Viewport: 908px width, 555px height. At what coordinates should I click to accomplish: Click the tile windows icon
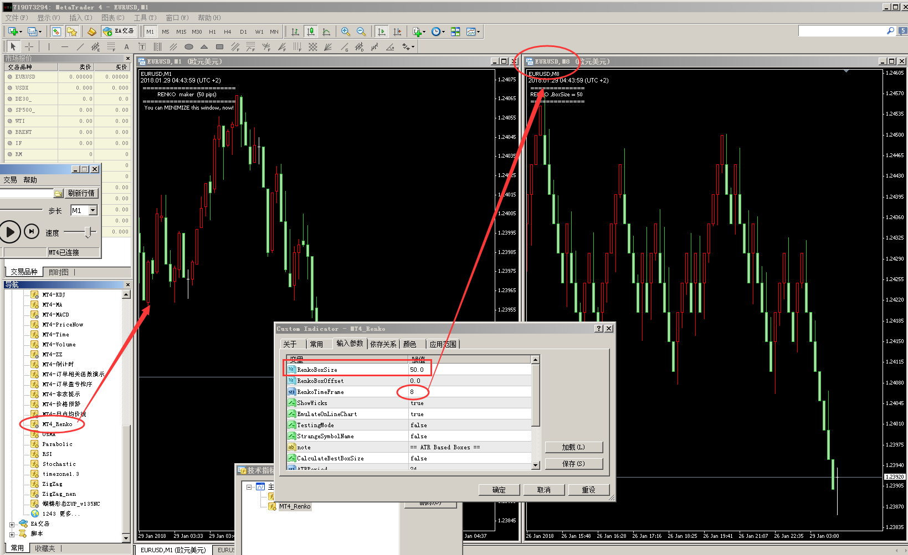coord(455,32)
